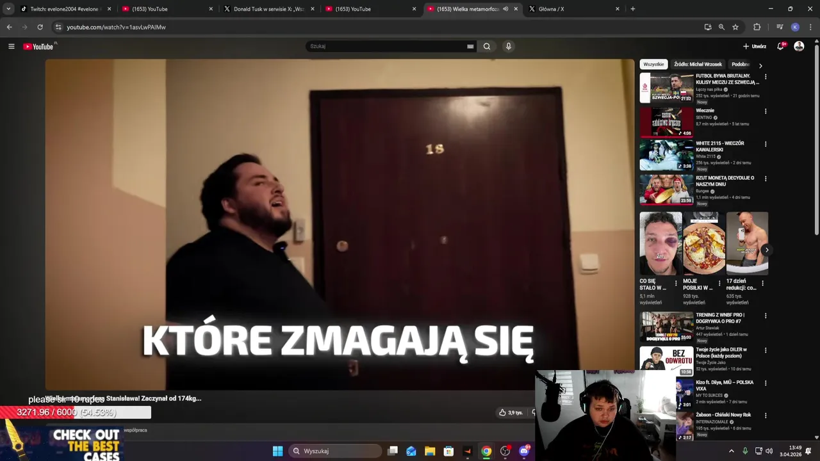This screenshot has width=820, height=461.
Task: Open the tab search dropdown arrow
Action: (8, 9)
